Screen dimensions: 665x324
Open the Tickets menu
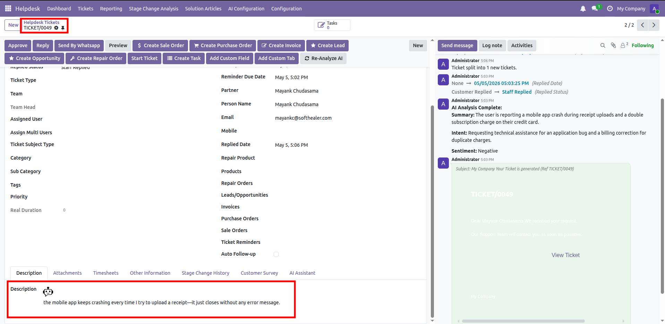click(x=85, y=9)
